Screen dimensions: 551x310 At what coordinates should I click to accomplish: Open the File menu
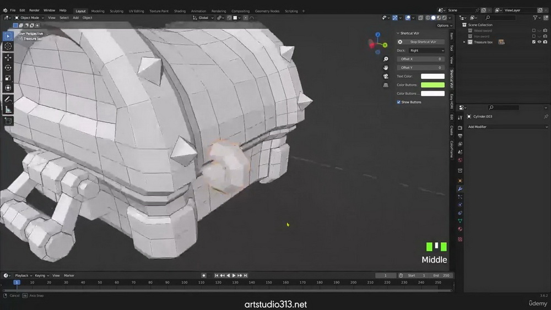tap(13, 10)
